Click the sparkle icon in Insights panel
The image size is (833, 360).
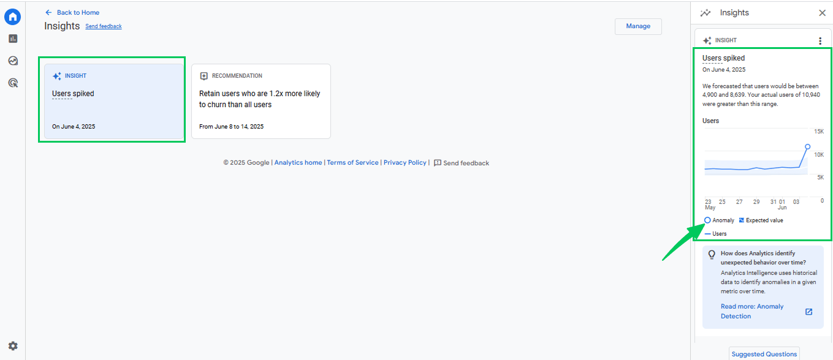[707, 40]
